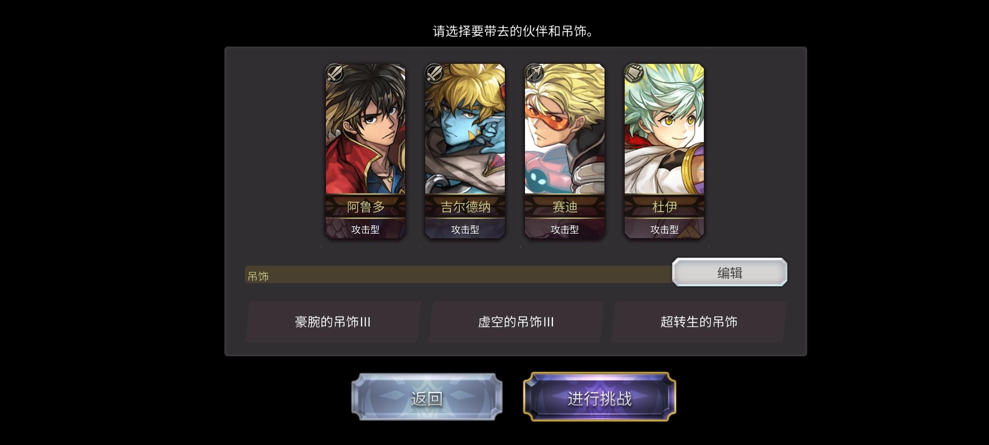The image size is (989, 445).
Task: Click the spear icon on 赛迪's card
Action: tap(534, 73)
